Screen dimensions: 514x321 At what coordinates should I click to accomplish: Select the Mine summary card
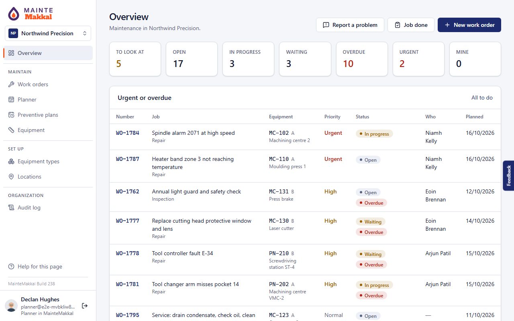pyautogui.click(x=475, y=59)
